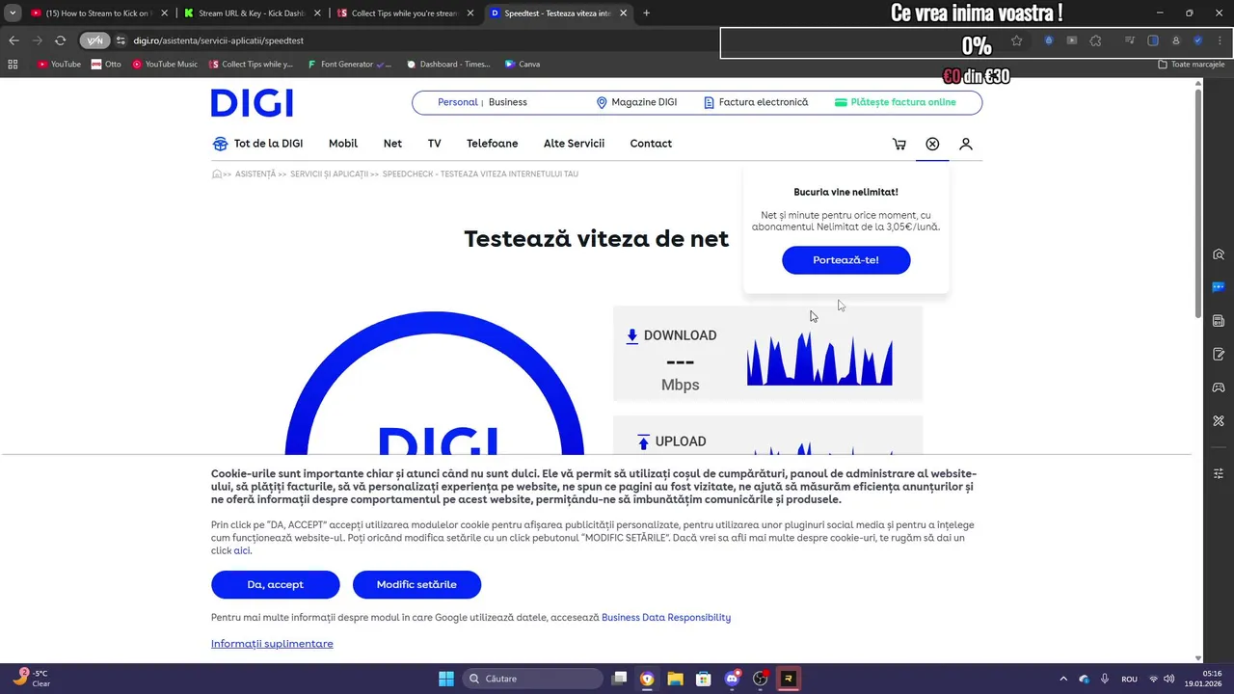
Task: Open Business Data Responsibility link
Action: pyautogui.click(x=666, y=618)
